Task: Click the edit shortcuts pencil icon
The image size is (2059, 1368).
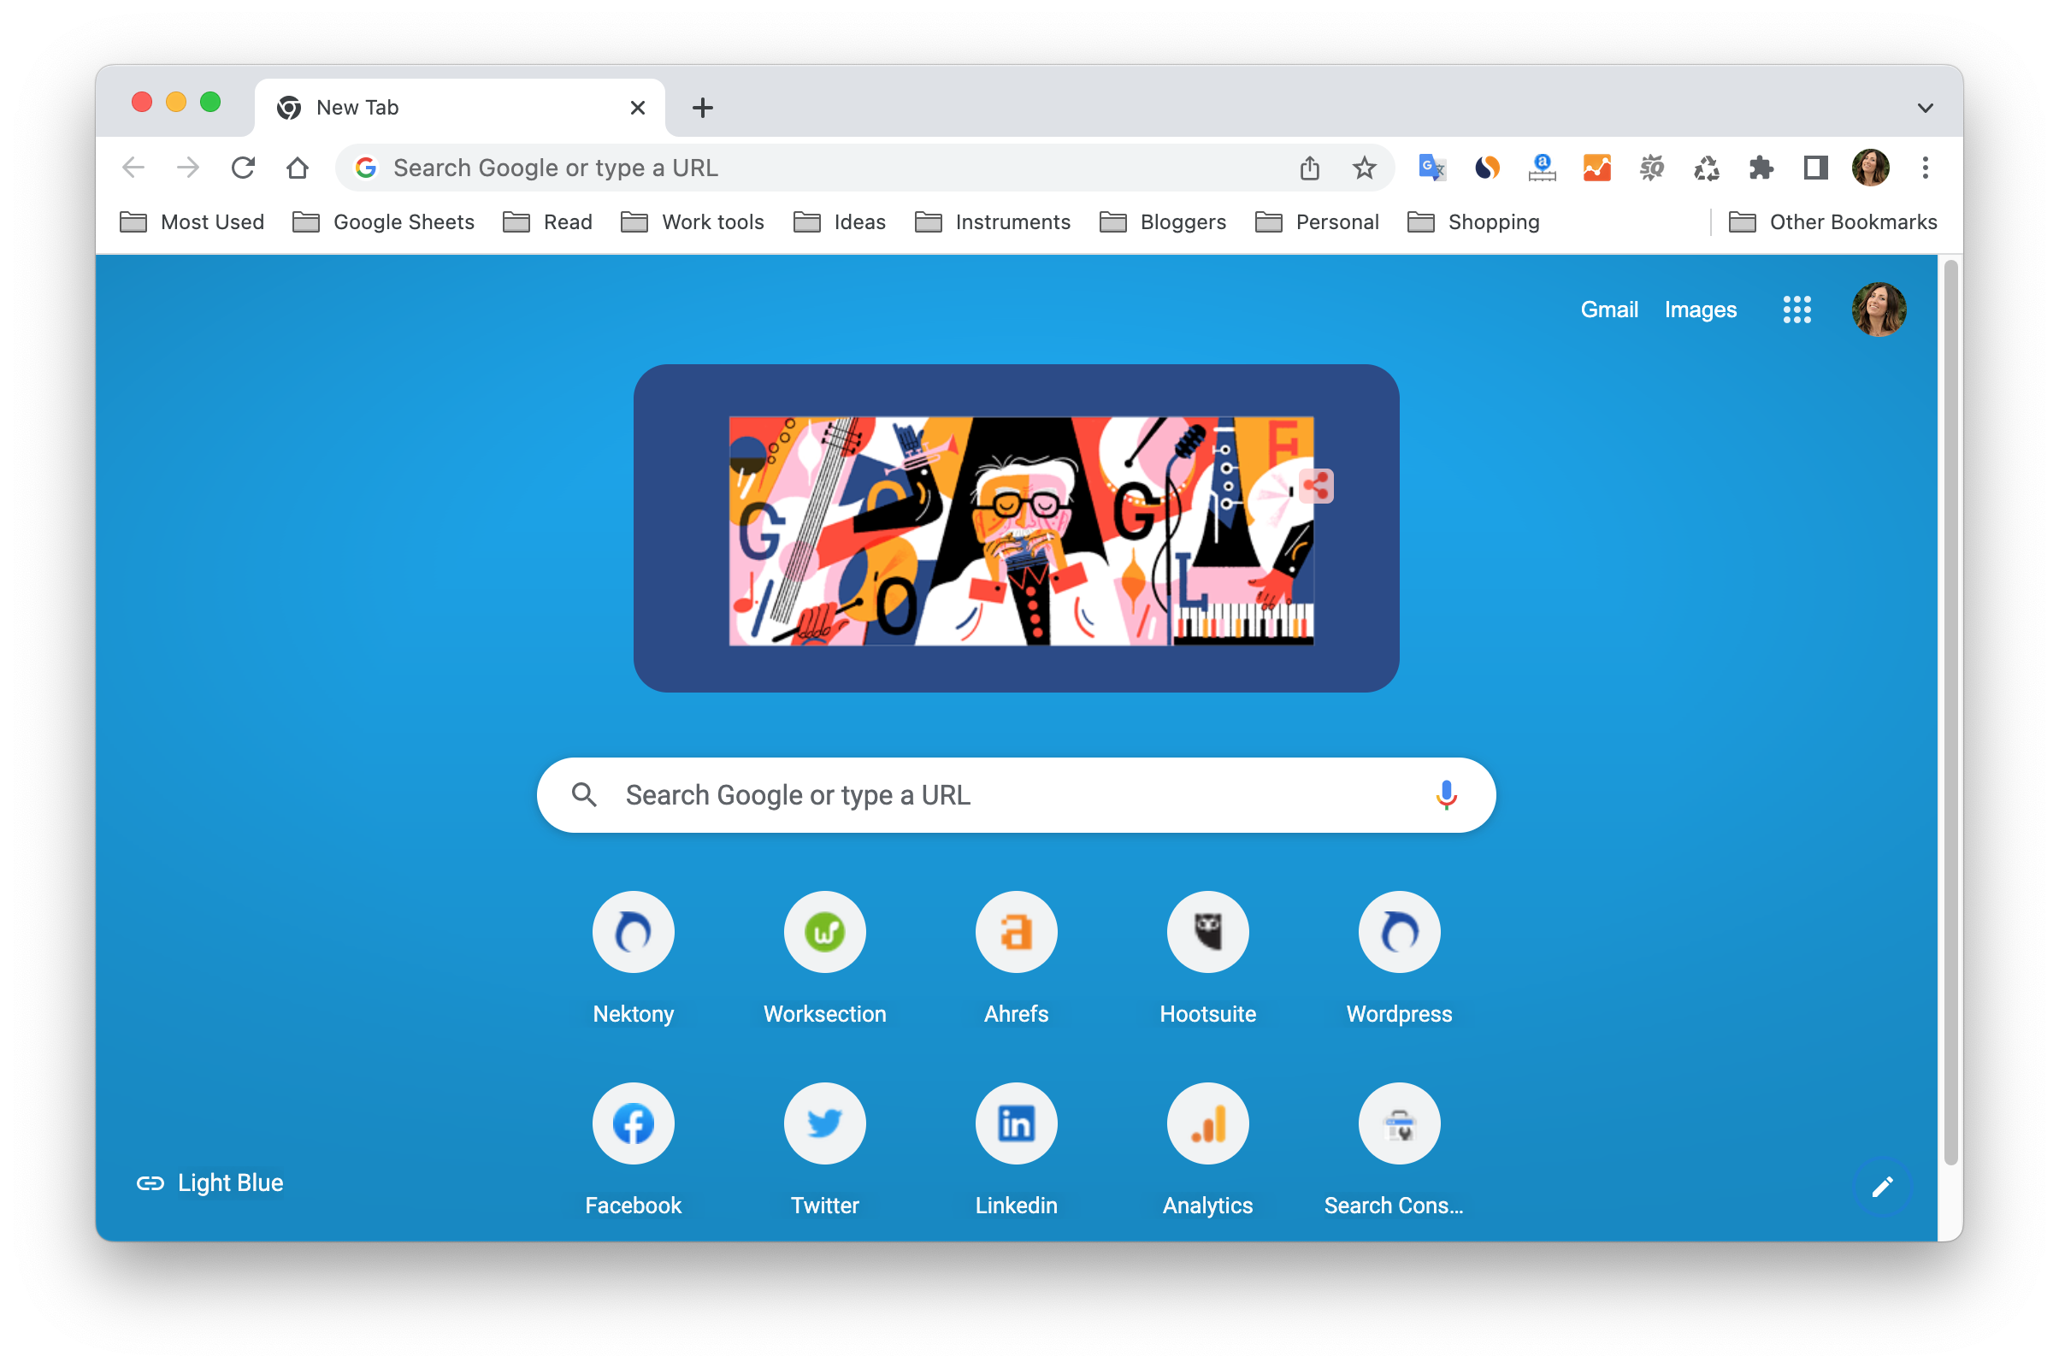Action: pyautogui.click(x=1882, y=1185)
